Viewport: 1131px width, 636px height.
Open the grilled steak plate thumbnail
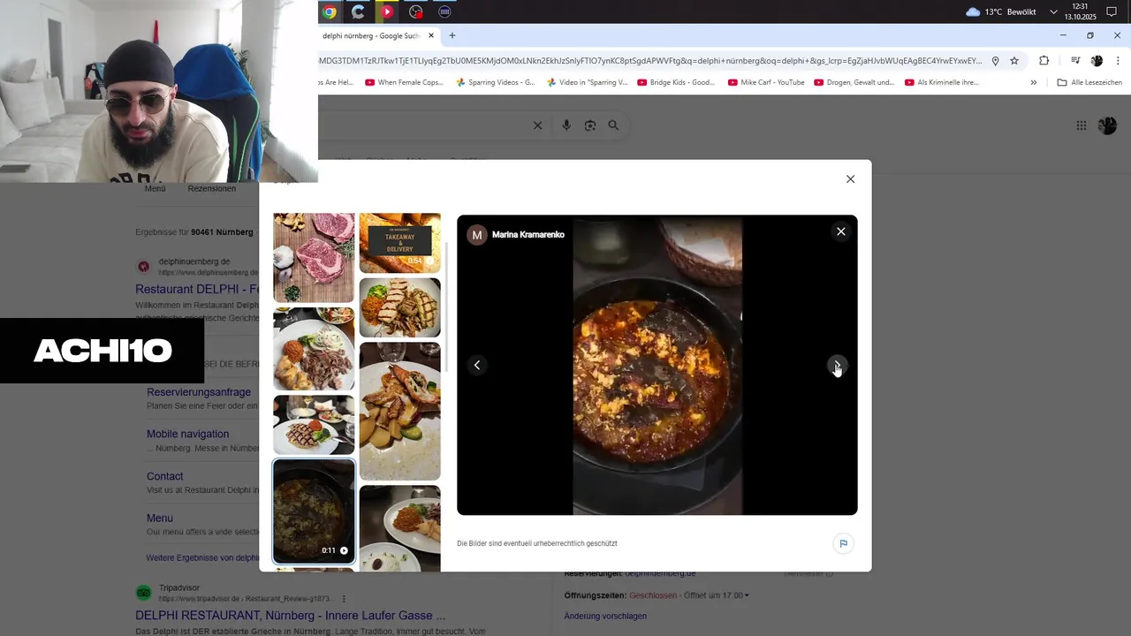pyautogui.click(x=314, y=425)
